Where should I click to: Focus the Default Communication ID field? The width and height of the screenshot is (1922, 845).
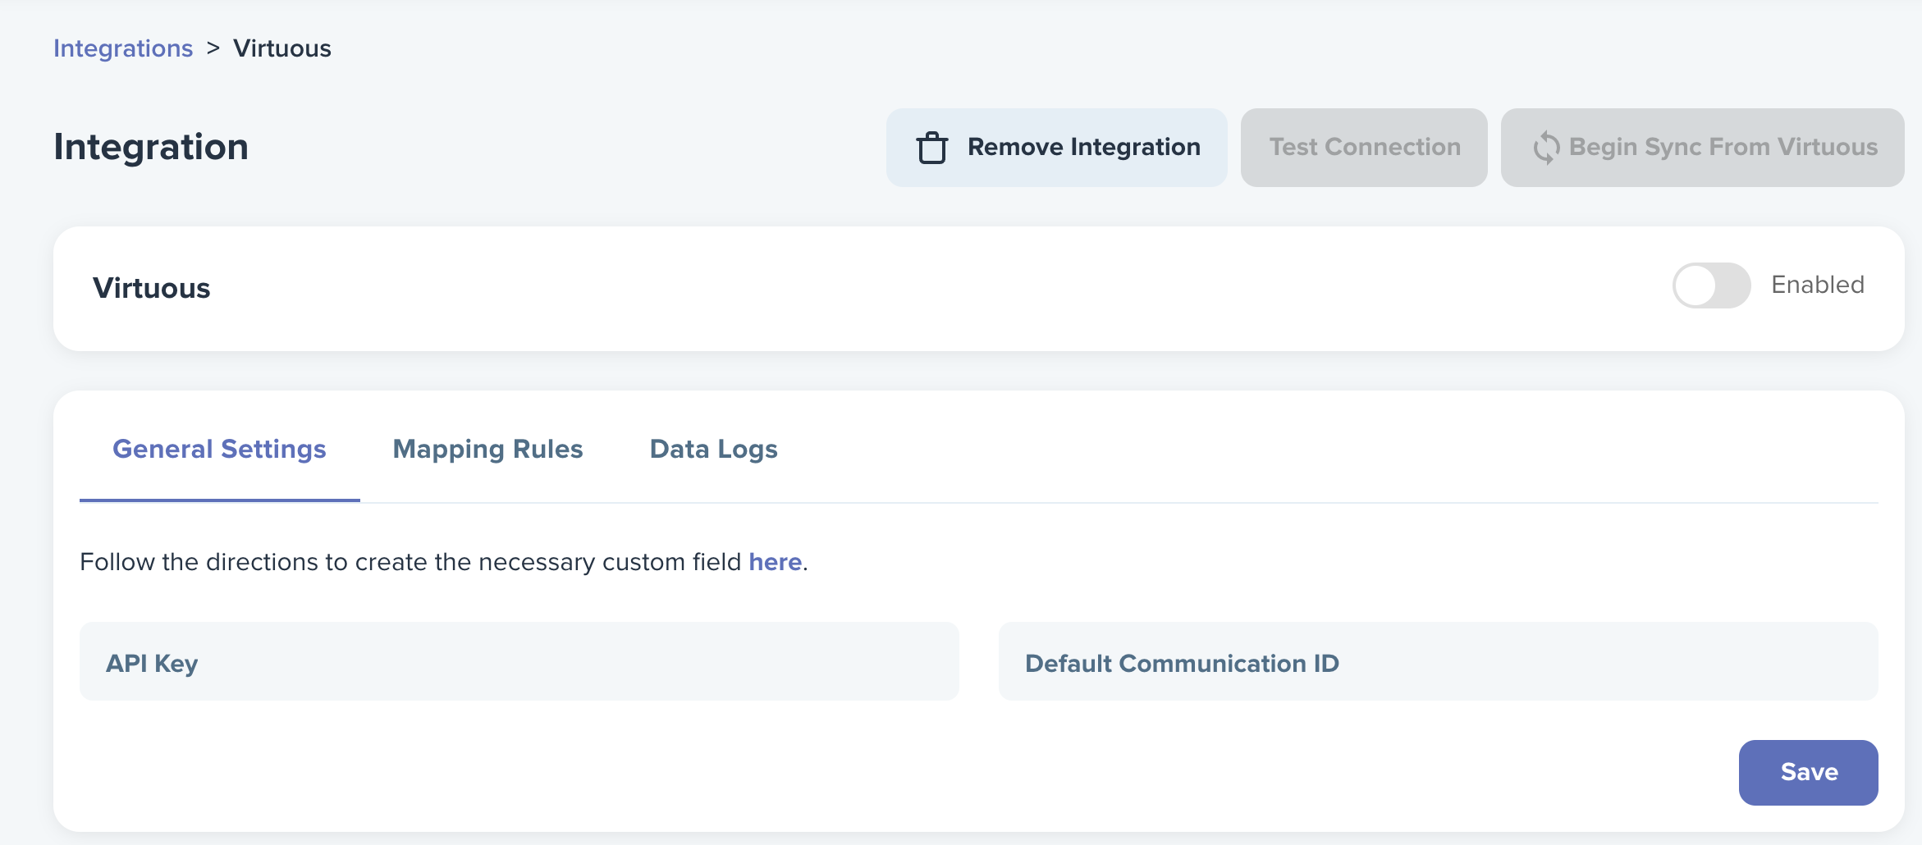pyautogui.click(x=1438, y=661)
